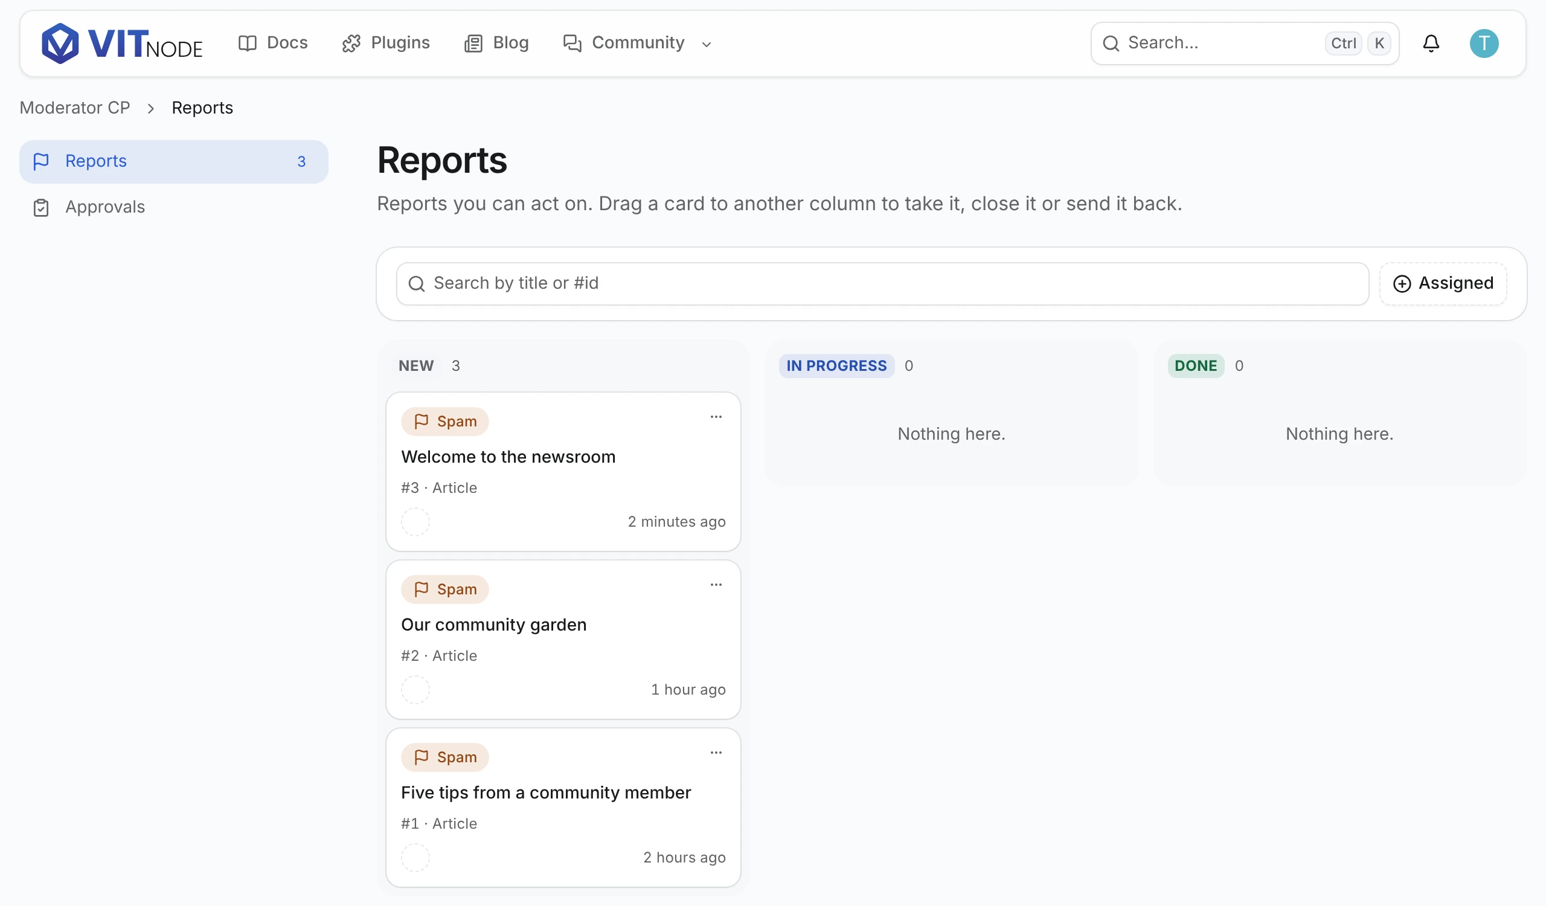
Task: Click Spam badge on Our community garden
Action: click(x=445, y=590)
